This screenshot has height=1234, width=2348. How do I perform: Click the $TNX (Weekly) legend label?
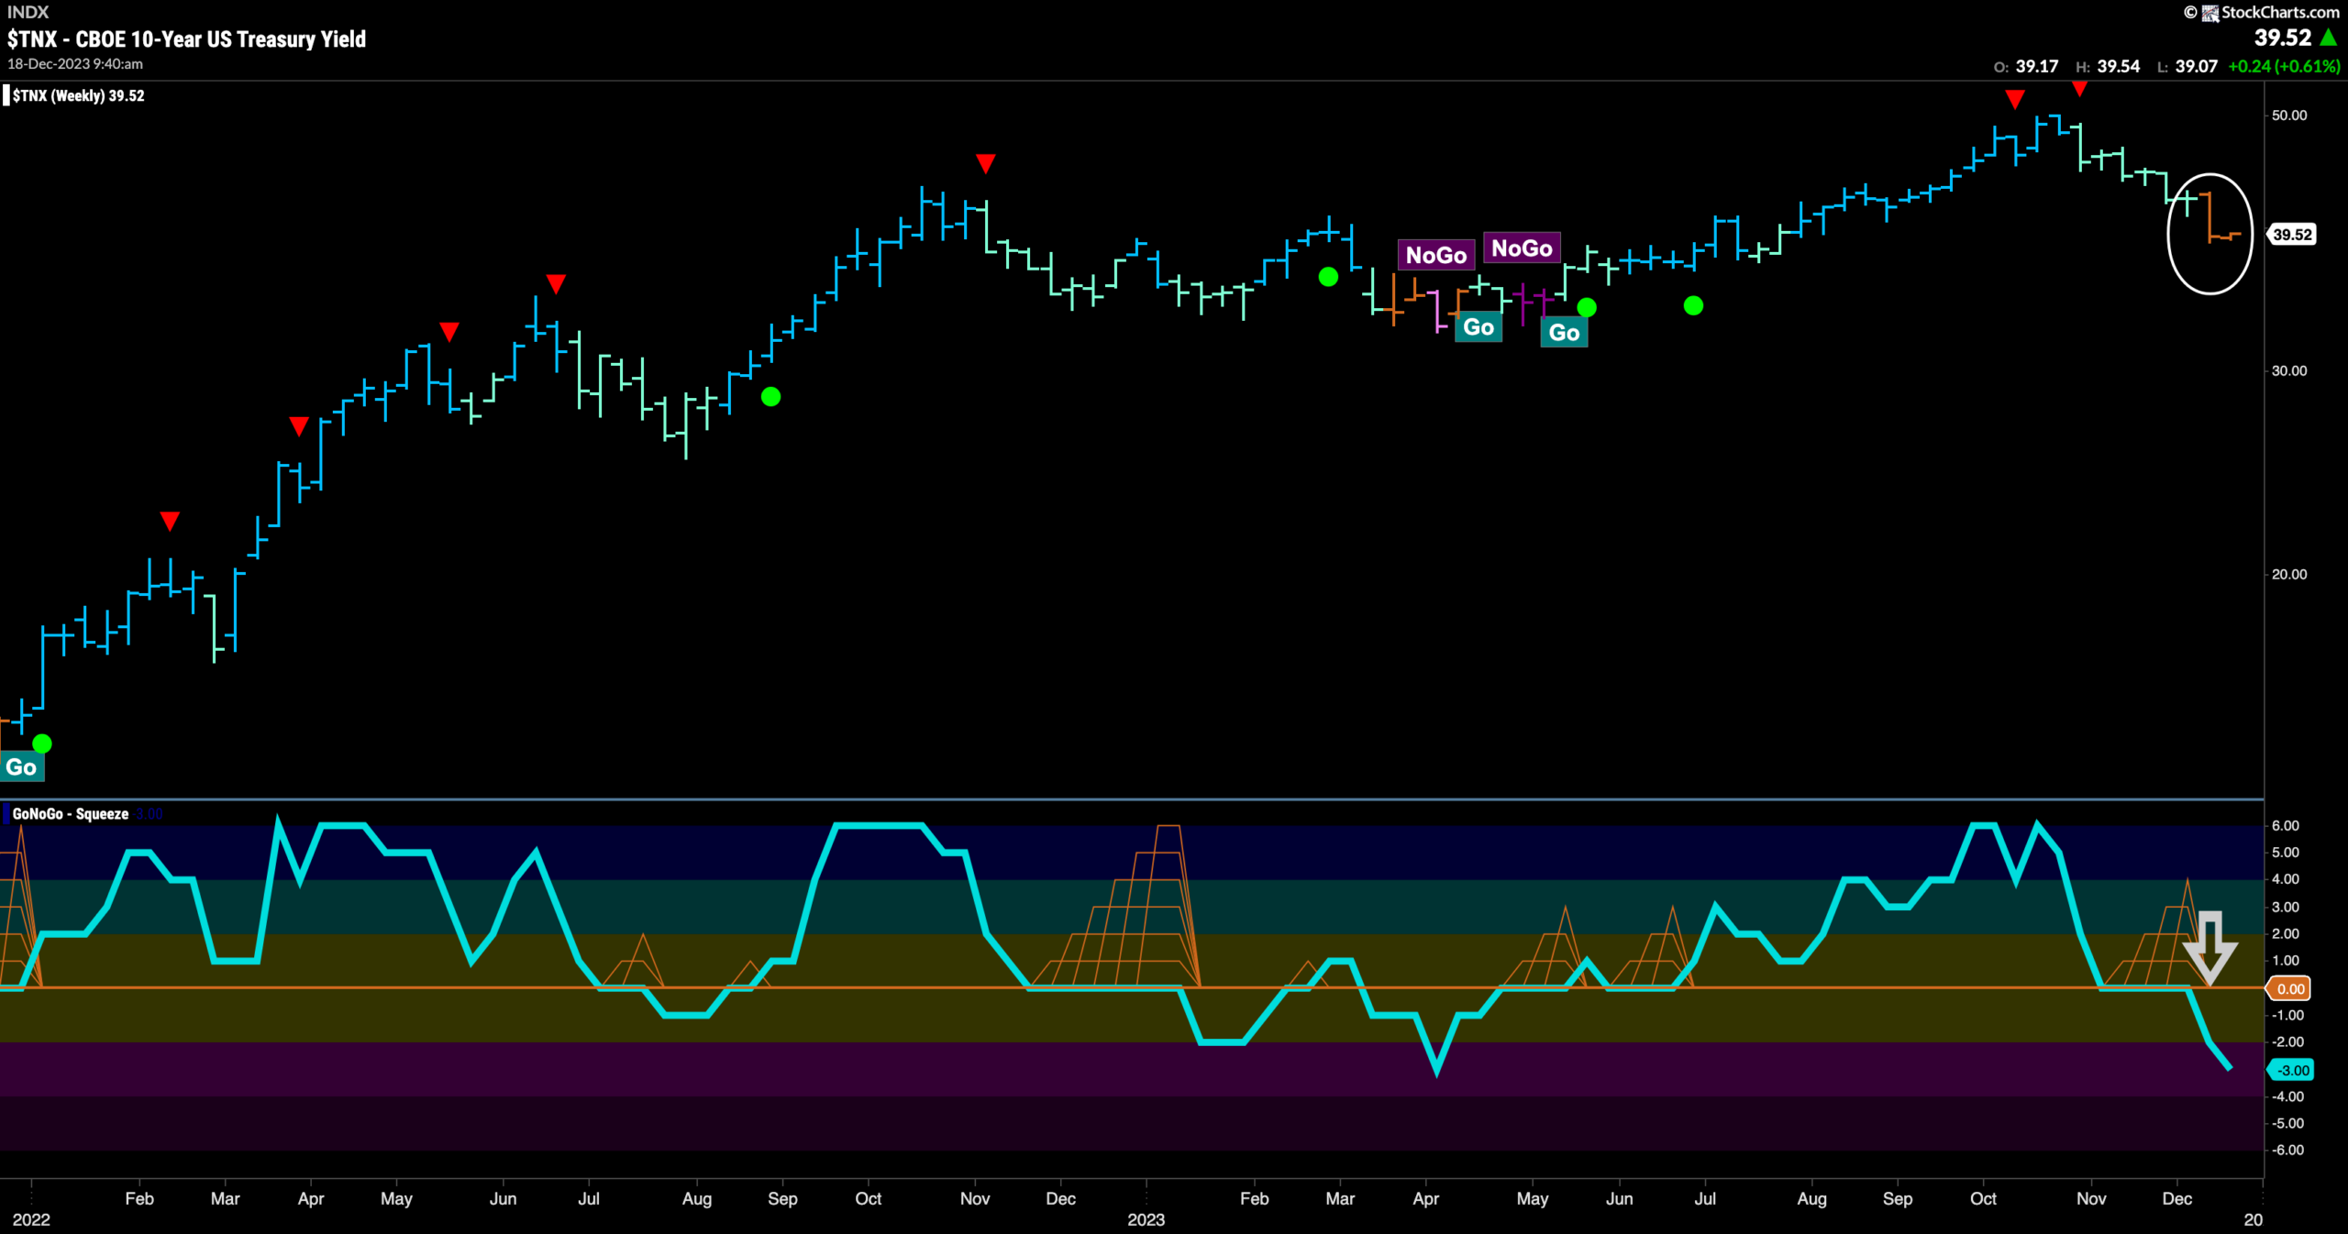pyautogui.click(x=78, y=95)
